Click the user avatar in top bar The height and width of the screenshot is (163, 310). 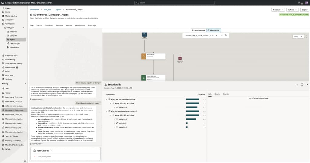tap(307, 3)
